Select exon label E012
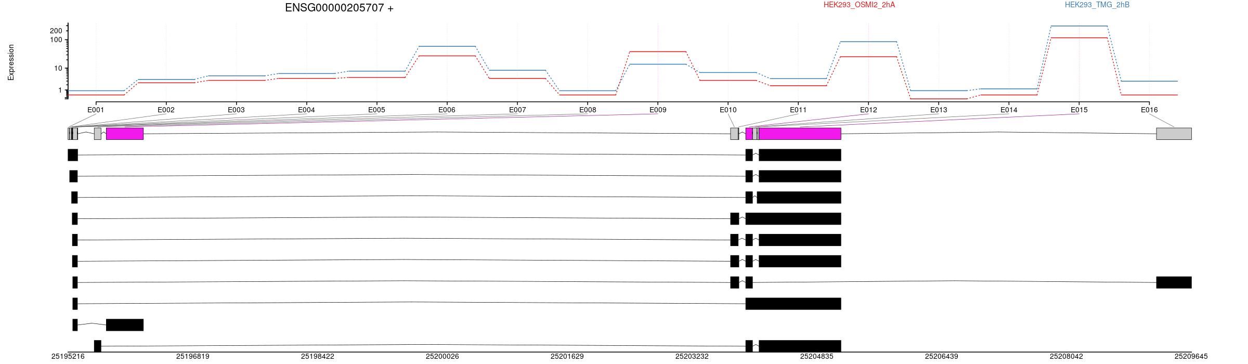This screenshot has height=364, width=1248. coord(868,110)
